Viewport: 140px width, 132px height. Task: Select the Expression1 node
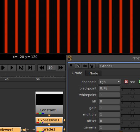49,120
